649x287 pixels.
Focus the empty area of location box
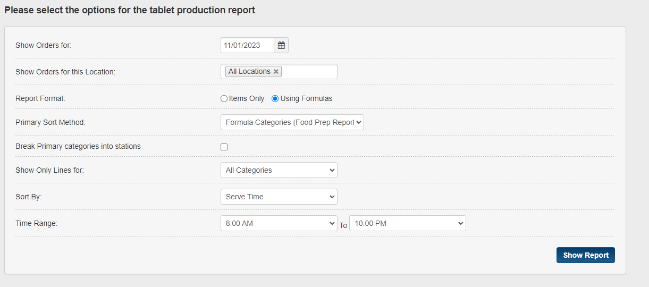click(309, 72)
